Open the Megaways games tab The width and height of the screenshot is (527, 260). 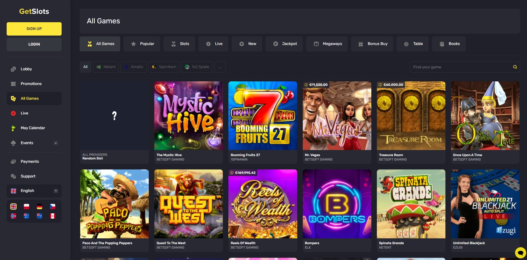pyautogui.click(x=327, y=44)
